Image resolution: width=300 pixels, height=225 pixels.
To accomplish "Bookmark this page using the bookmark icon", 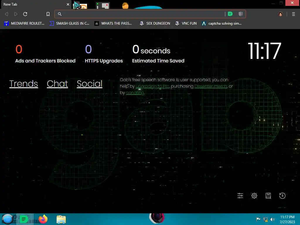I will (x=48, y=14).
